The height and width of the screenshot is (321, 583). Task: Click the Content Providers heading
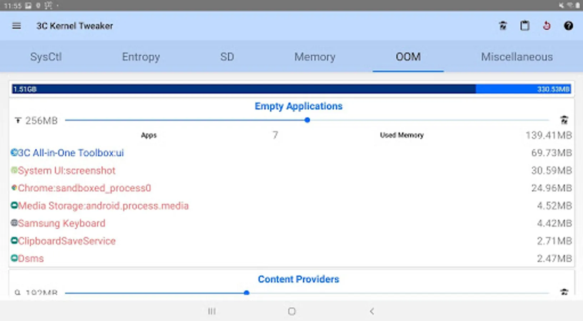click(299, 279)
